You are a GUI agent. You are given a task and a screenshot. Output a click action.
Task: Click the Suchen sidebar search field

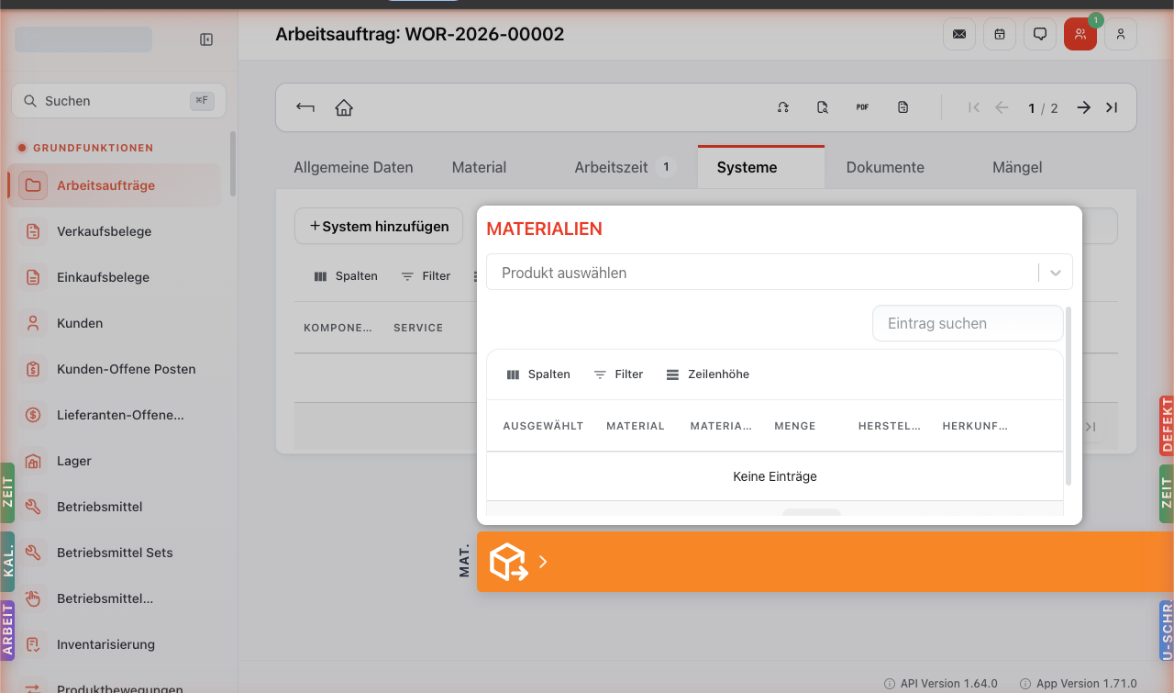pos(118,101)
